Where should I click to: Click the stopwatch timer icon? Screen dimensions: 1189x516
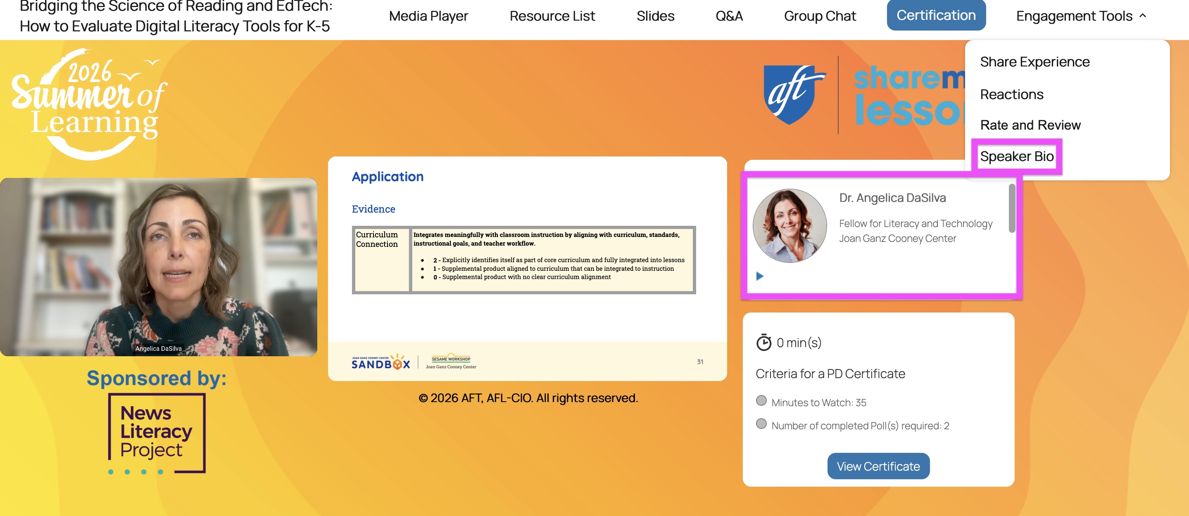tap(763, 342)
